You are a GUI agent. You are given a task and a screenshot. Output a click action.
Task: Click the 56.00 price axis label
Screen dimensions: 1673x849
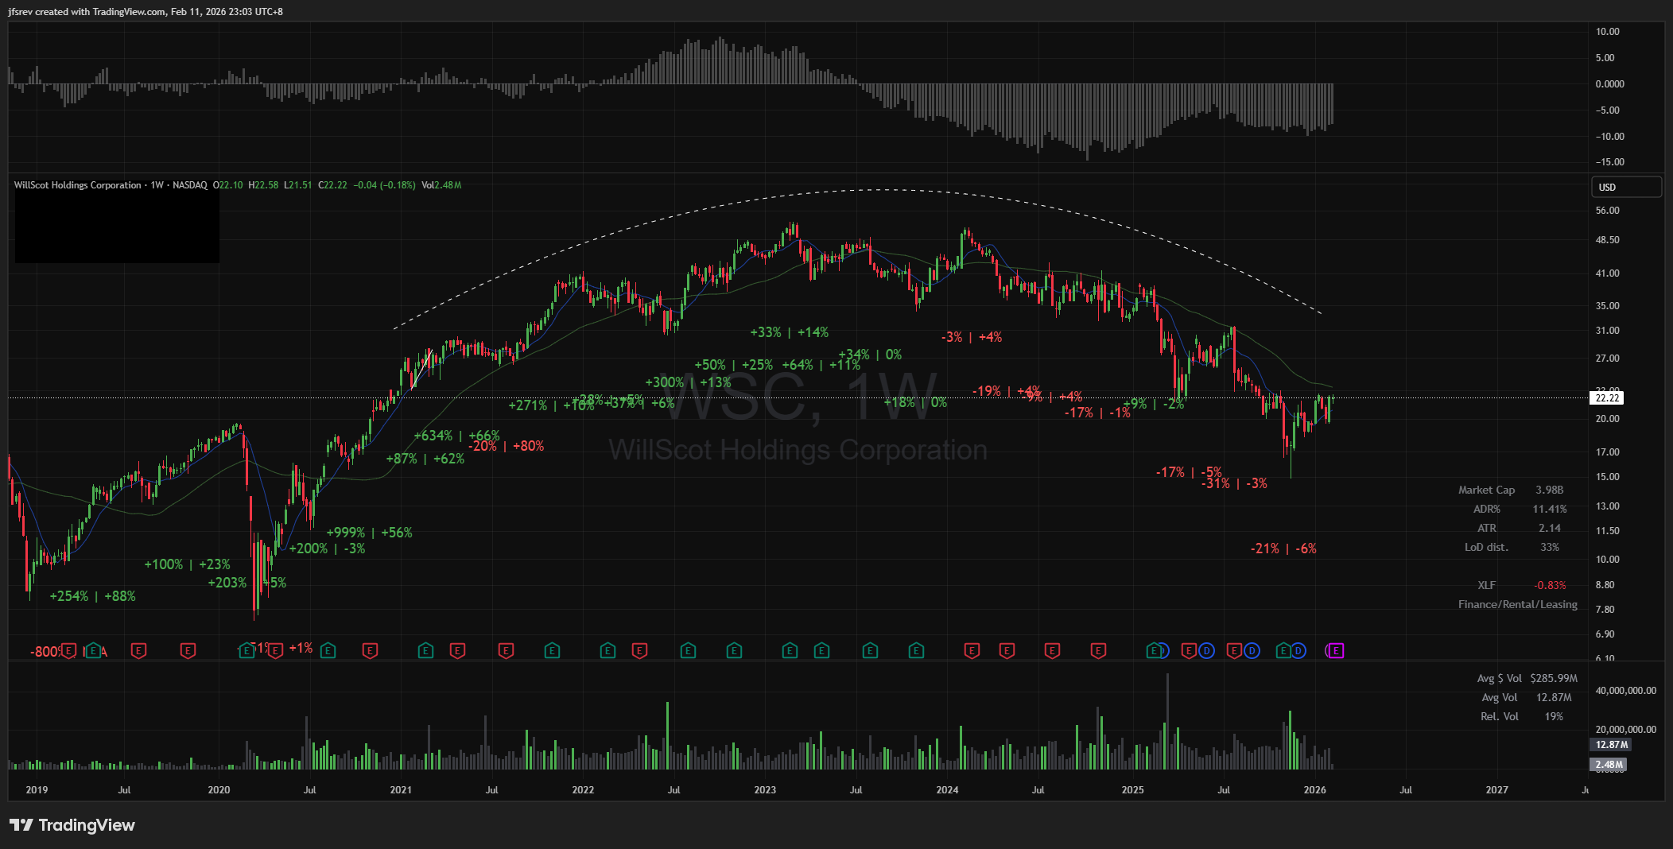1608,211
